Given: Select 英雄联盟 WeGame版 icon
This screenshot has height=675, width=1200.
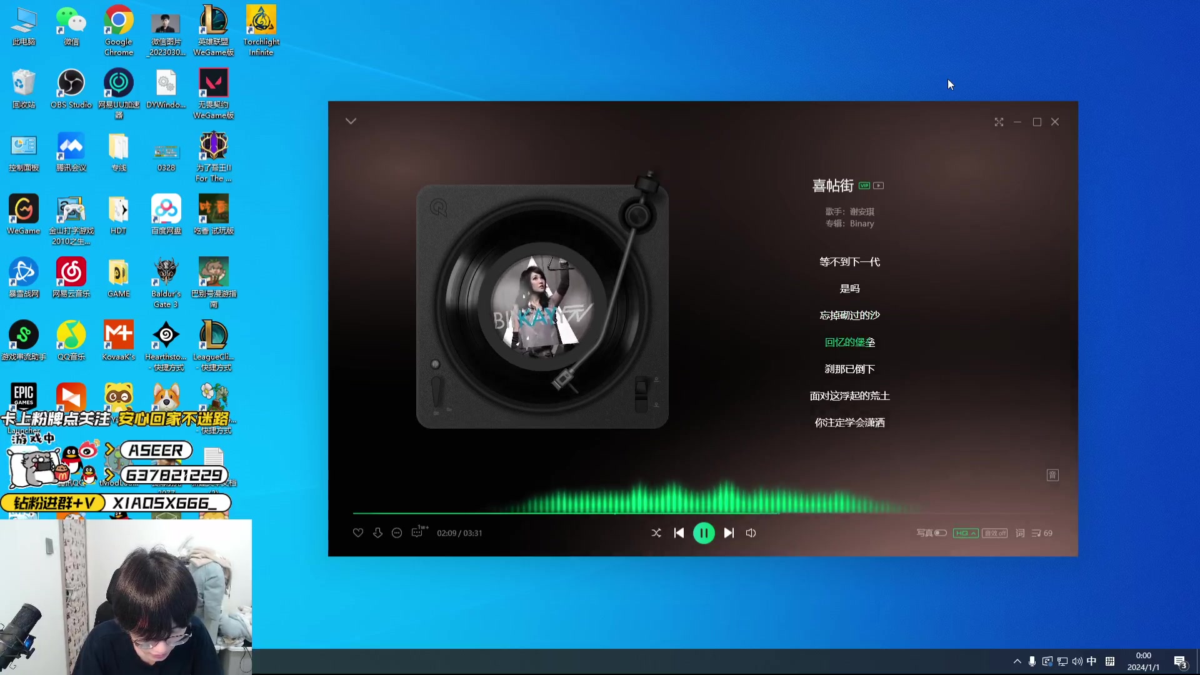Looking at the screenshot, I should (x=214, y=30).
